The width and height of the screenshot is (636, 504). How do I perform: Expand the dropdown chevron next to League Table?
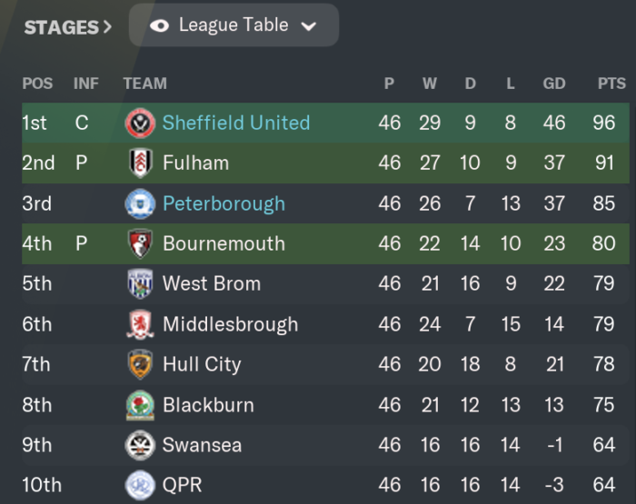coord(309,26)
